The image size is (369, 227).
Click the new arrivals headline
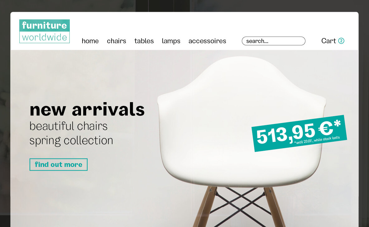tap(87, 109)
